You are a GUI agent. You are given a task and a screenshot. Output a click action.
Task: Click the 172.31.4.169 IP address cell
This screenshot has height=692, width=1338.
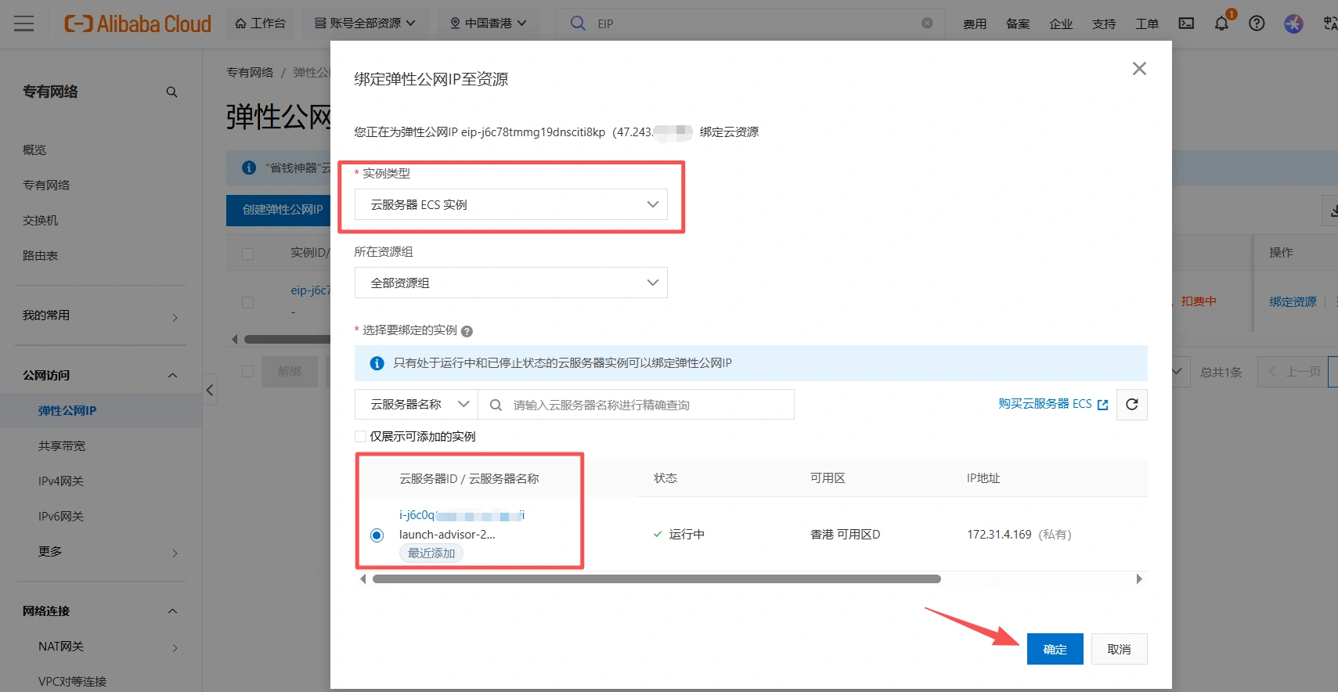click(1019, 535)
